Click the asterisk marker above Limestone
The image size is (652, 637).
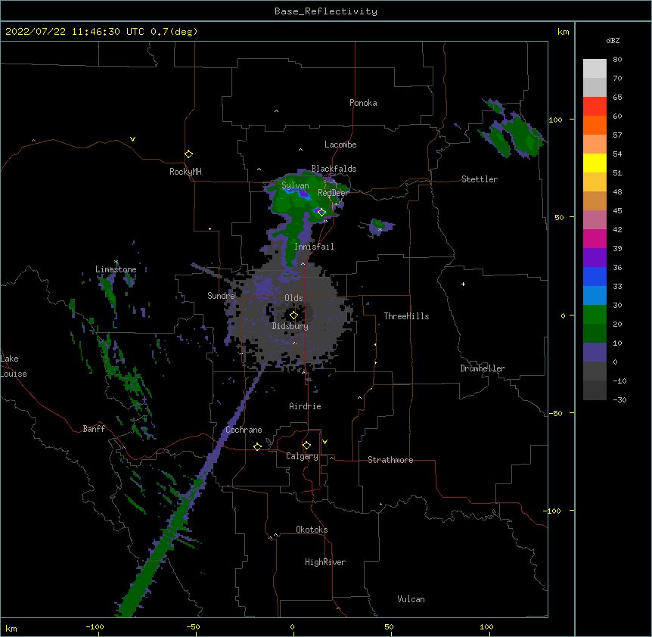coord(116,262)
